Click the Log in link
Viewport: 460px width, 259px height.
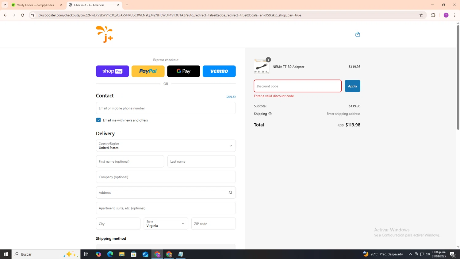(x=231, y=96)
